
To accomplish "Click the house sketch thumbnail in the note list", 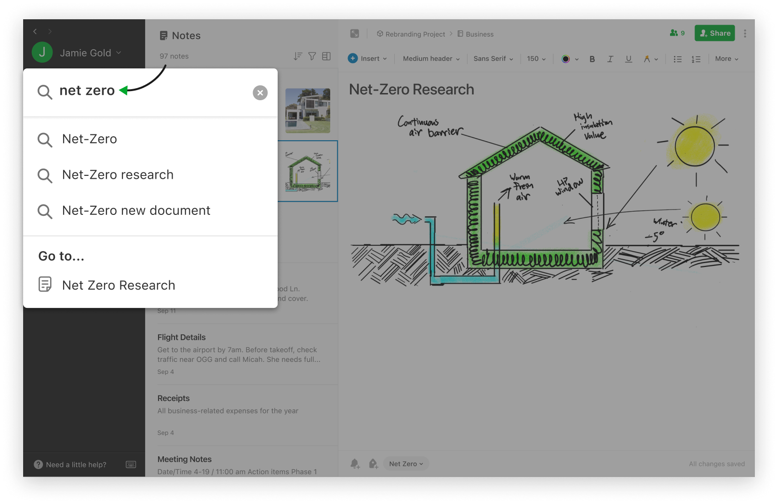I will (308, 171).
